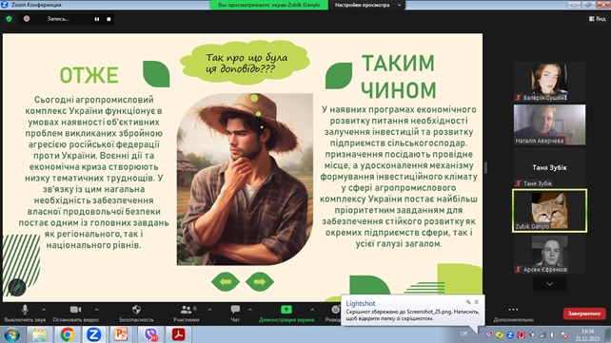Image resolution: width=611 pixels, height=343 pixels.
Task: Click the green Демонстрация экрана icon
Action: [x=286, y=310]
